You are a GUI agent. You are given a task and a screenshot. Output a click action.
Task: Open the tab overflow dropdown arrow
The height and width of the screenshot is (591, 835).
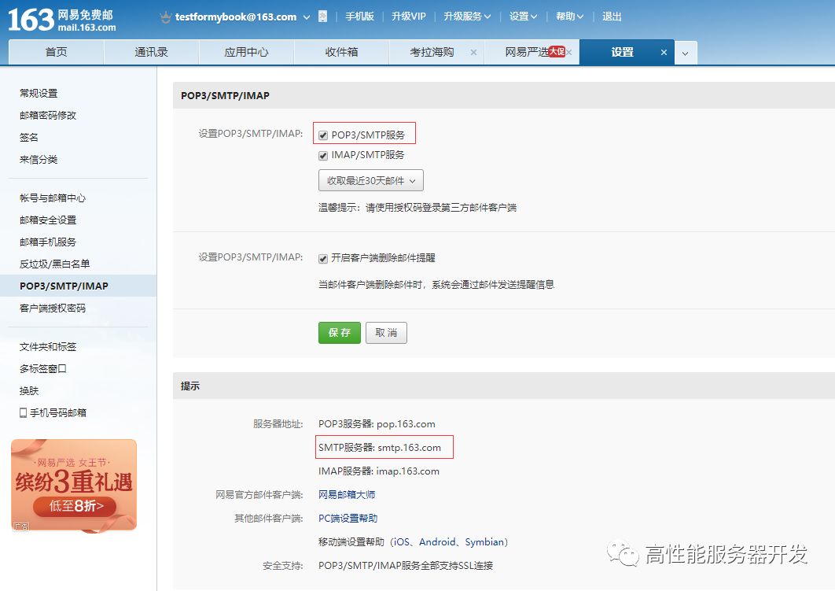pyautogui.click(x=686, y=53)
